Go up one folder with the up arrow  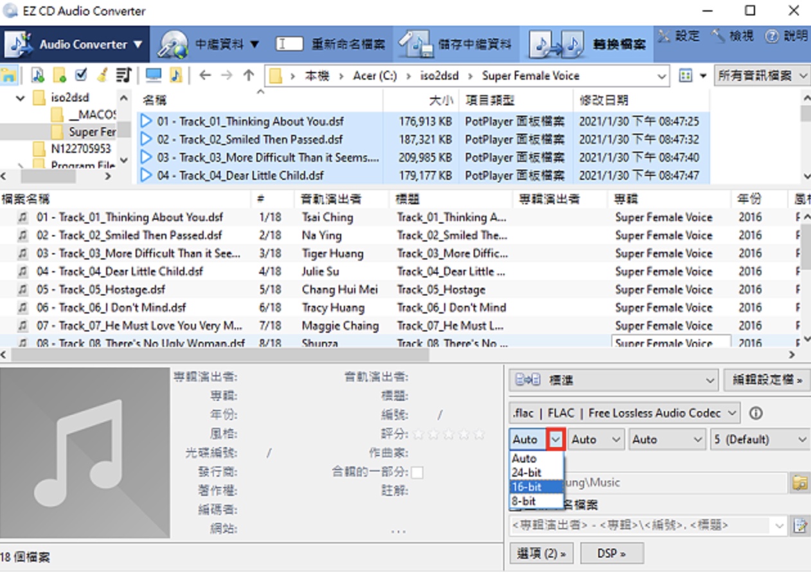249,76
